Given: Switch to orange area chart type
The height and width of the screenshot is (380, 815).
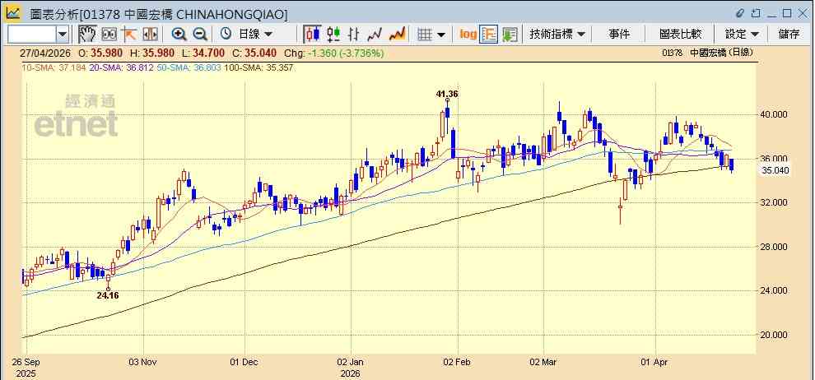Looking at the screenshot, I should pos(397,35).
